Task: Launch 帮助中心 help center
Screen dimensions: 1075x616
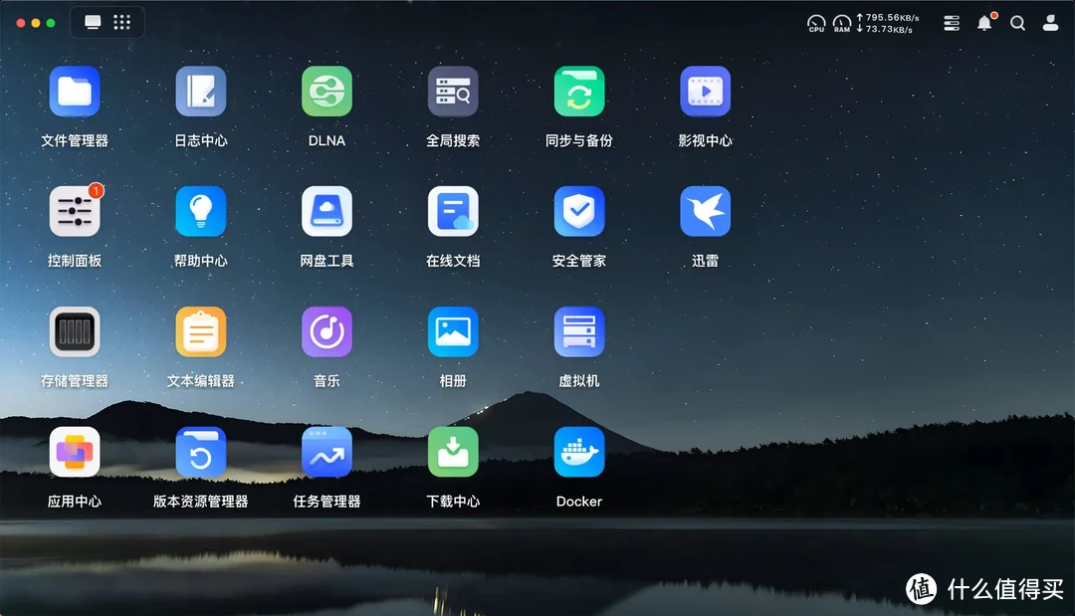Action: [x=200, y=212]
